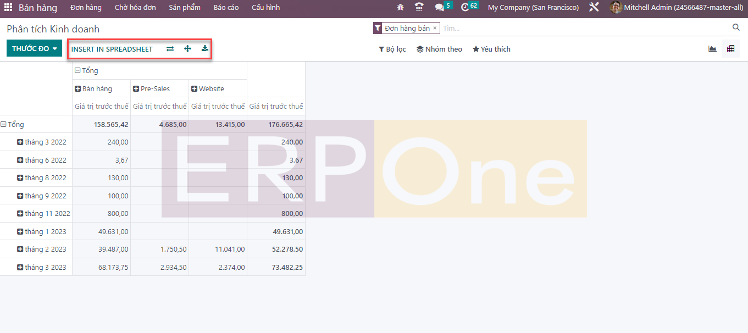The width and height of the screenshot is (748, 333).
Task: Open the THƯỚC ĐO dropdown
Action: point(34,49)
